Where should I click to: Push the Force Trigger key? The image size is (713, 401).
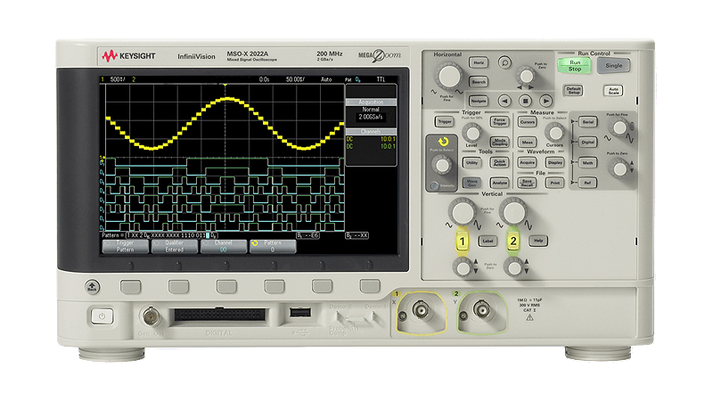(x=499, y=121)
